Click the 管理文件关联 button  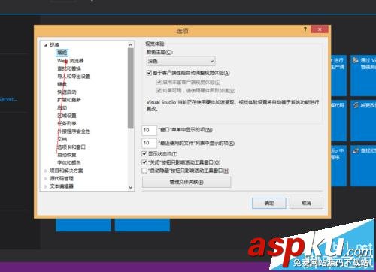click(x=186, y=182)
